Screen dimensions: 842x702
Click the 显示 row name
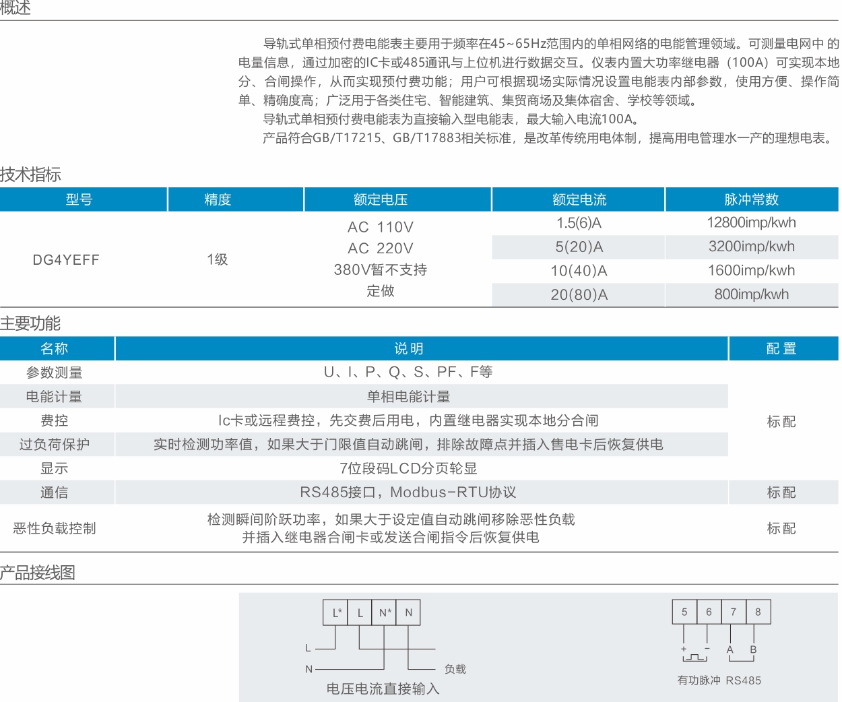tap(55, 468)
